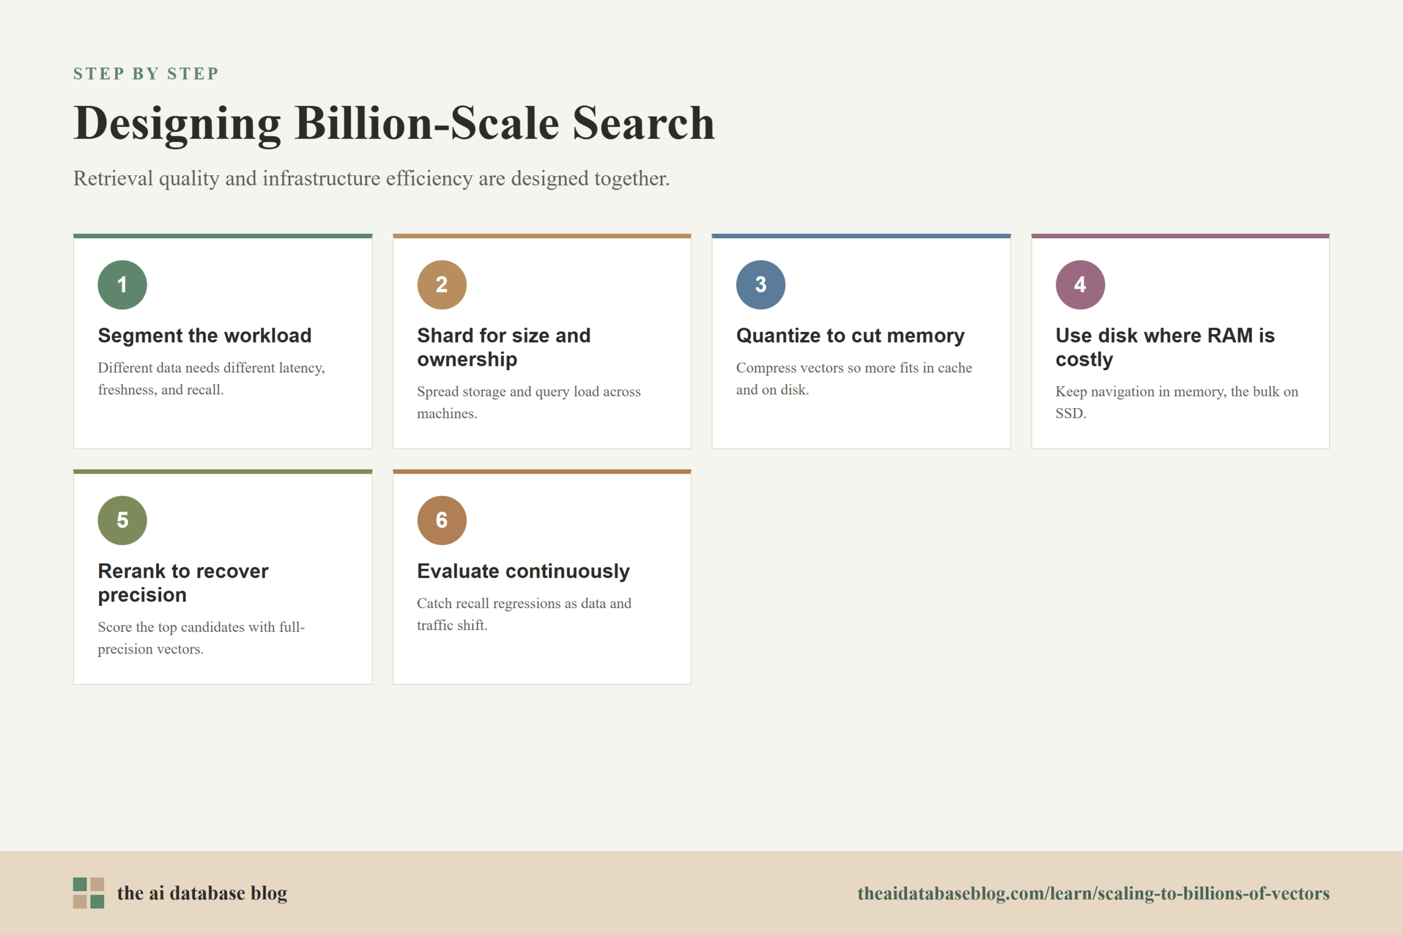Click 'Compress vectors so more fits' description

[854, 378]
